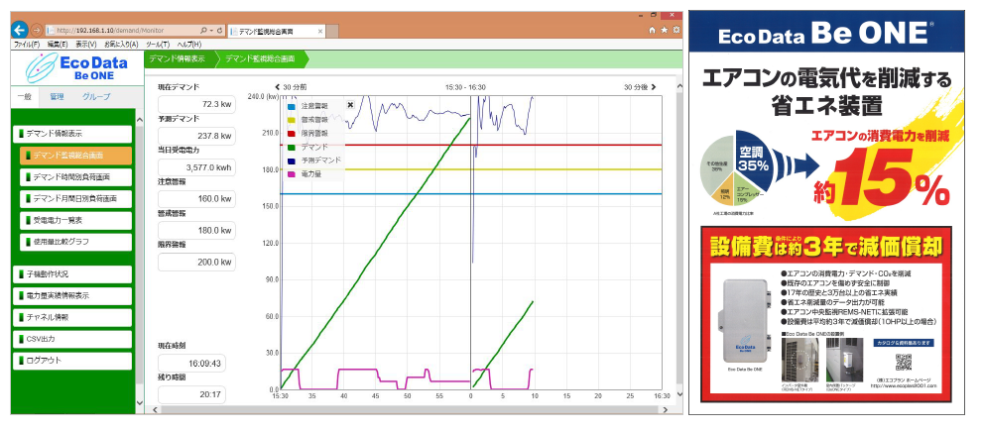Toggle the デマンド green legend swatch

(x=292, y=147)
